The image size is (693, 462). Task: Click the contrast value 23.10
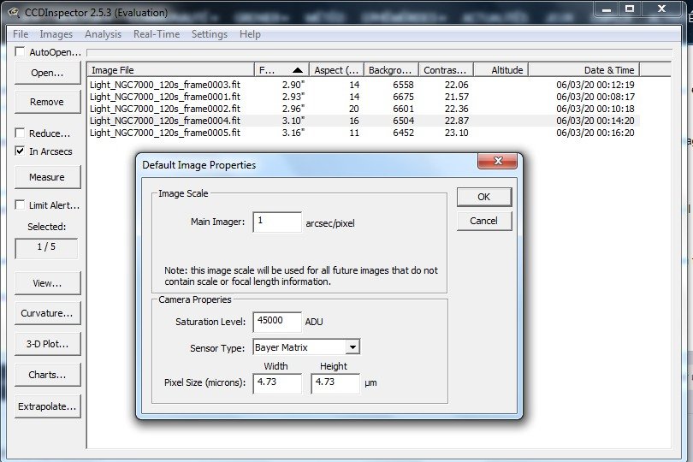[456, 133]
